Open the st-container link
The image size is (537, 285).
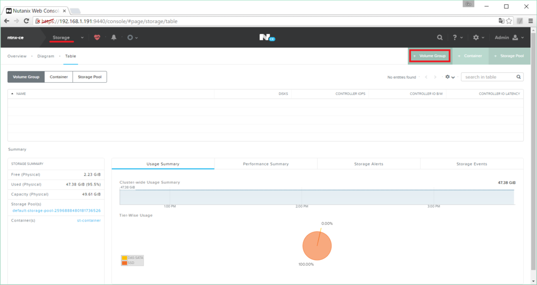click(x=89, y=221)
